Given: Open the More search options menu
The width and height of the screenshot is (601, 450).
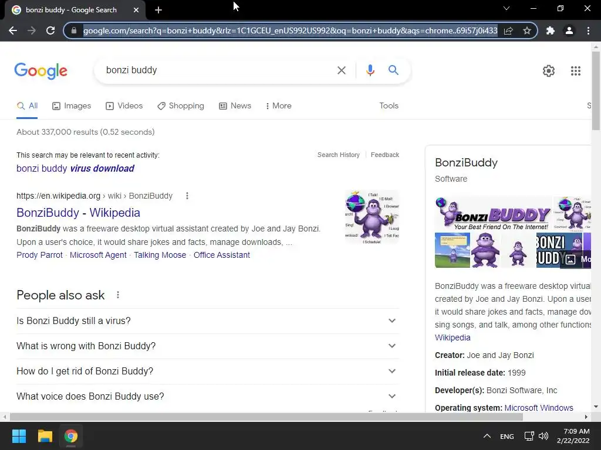Looking at the screenshot, I should pyautogui.click(x=279, y=105).
